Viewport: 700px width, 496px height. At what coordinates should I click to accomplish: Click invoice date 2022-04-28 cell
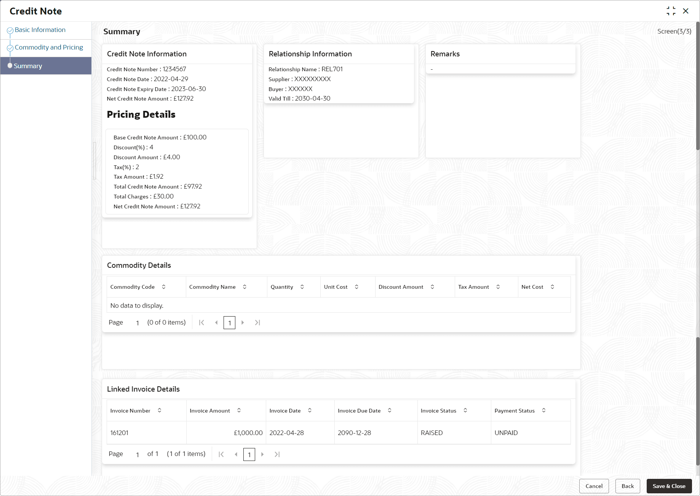point(300,433)
